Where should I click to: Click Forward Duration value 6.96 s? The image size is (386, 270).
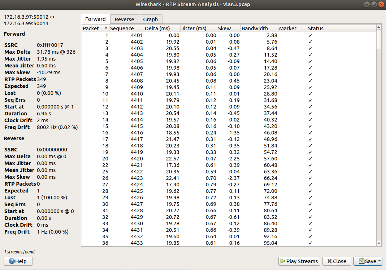coord(44,114)
